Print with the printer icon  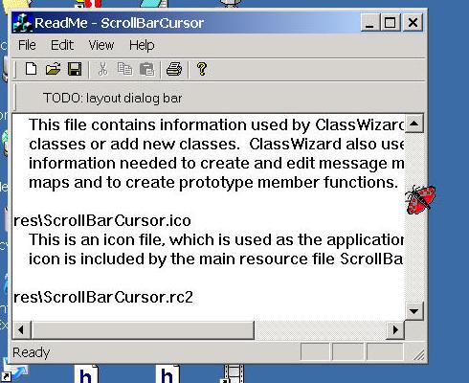tap(174, 69)
